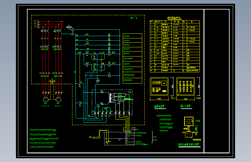251x162 pixels.
Task: Click the note line containing '2.5m'
Action: click(x=166, y=124)
